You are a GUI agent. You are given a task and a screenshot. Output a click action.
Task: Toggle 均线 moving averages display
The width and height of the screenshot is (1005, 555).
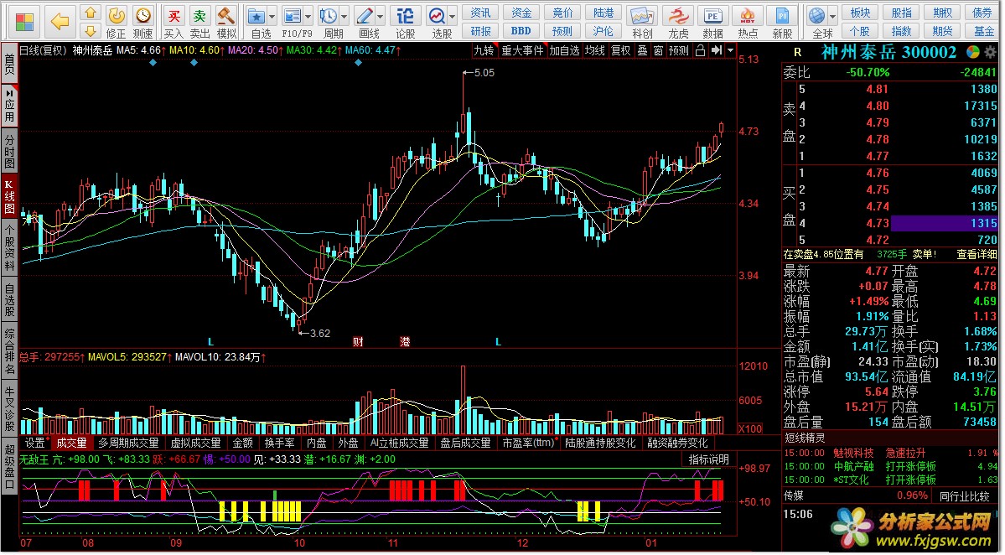(595, 50)
